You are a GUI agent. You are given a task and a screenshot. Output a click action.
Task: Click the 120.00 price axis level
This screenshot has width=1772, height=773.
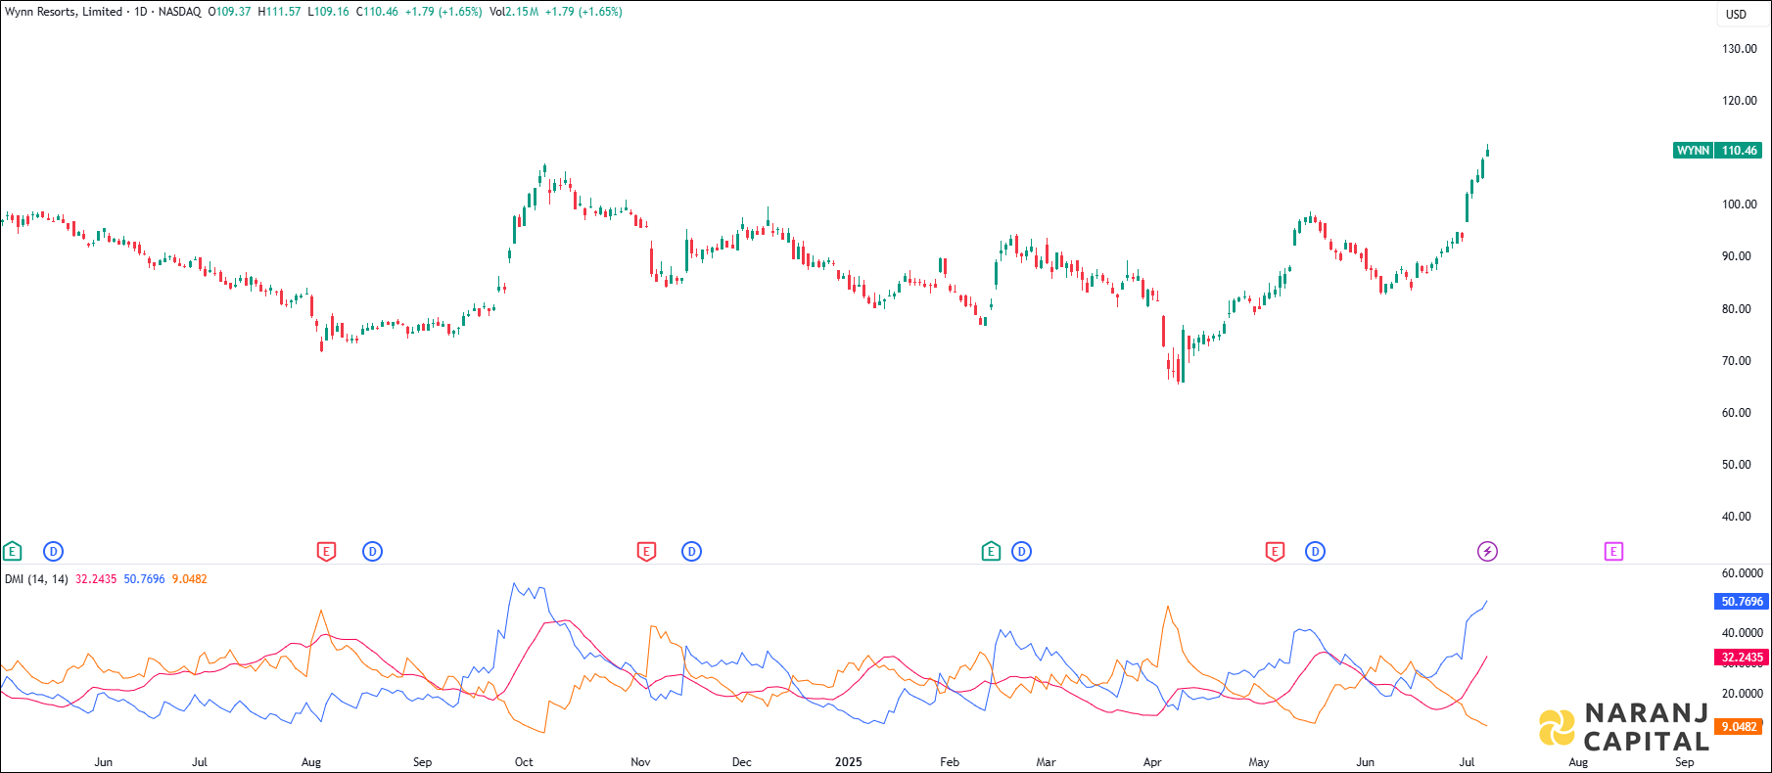point(1740,101)
